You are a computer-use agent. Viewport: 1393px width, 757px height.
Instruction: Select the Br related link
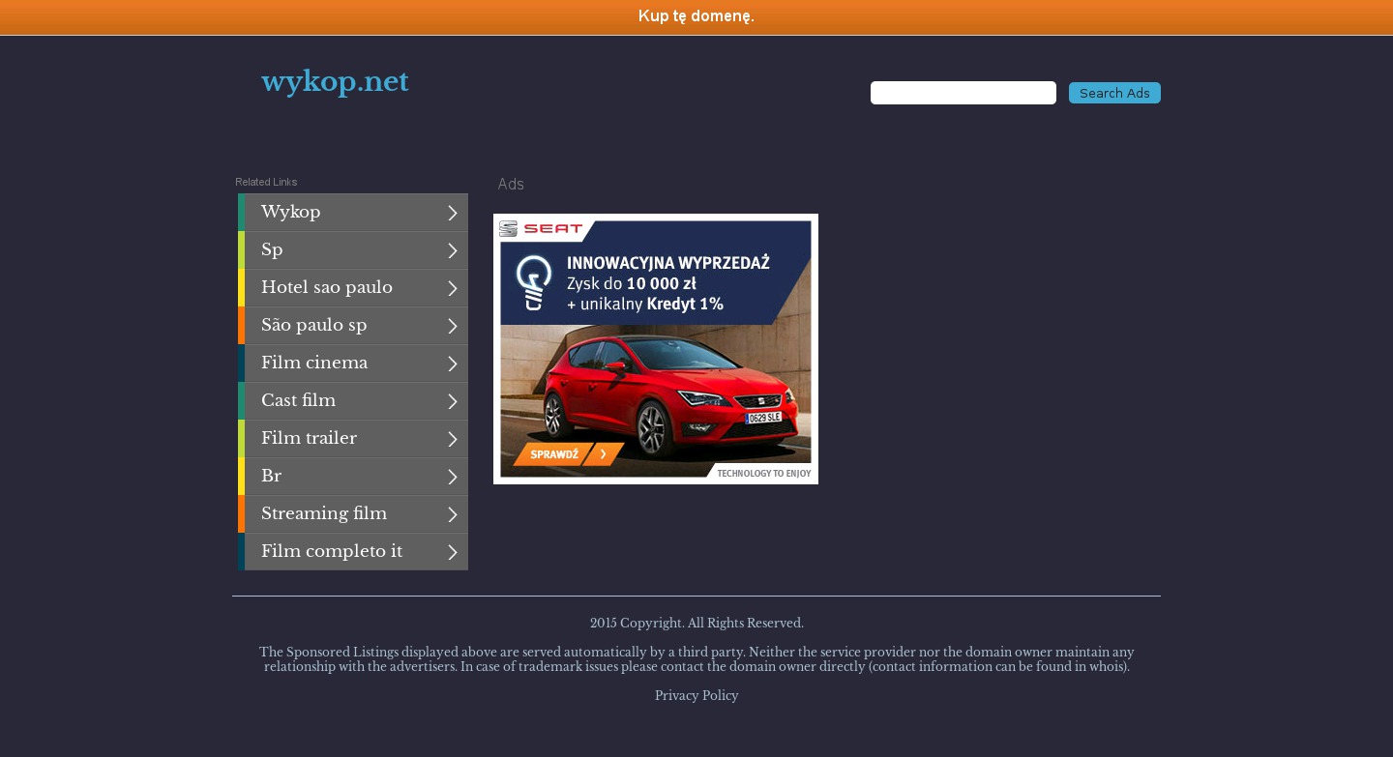(272, 476)
